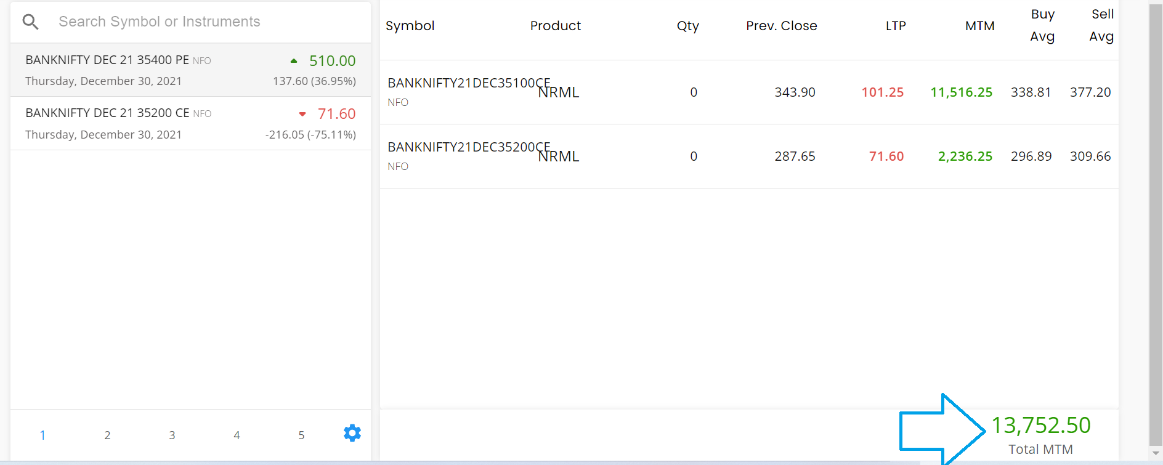The height and width of the screenshot is (465, 1163).
Task: Switch to watchlist tab 1
Action: 43,435
